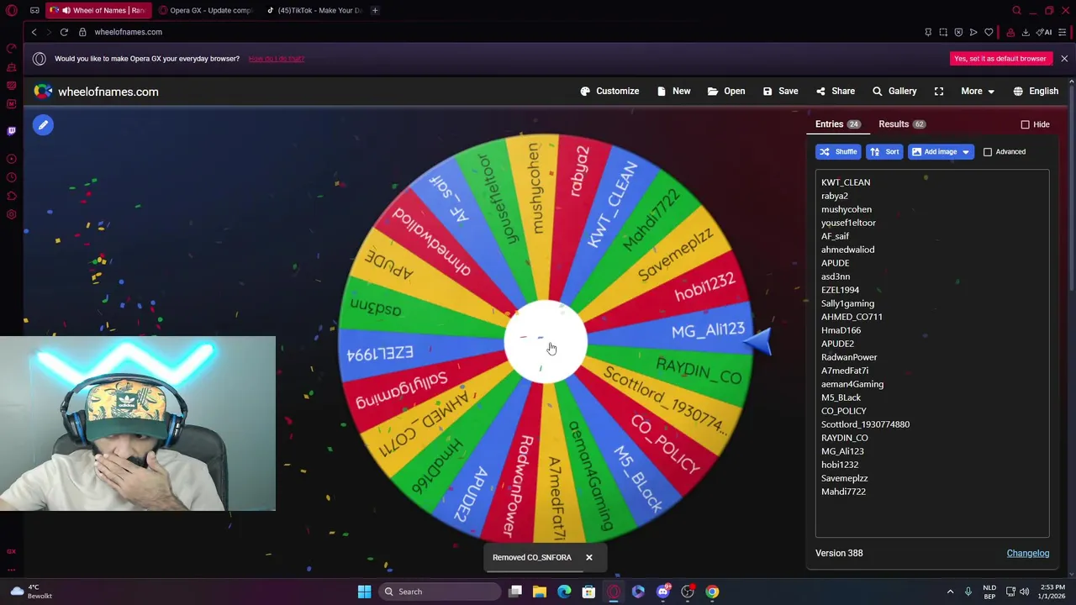Open Twitch in the sidebar
Screen dimensions: 1076x605
click(x=12, y=131)
